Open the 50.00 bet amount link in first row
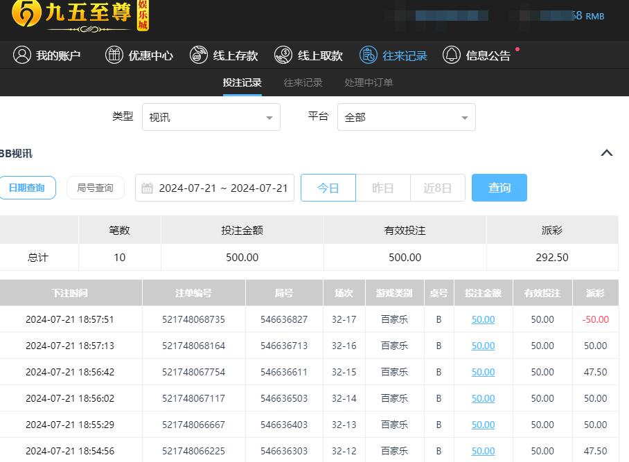The image size is (629, 462). 483,319
